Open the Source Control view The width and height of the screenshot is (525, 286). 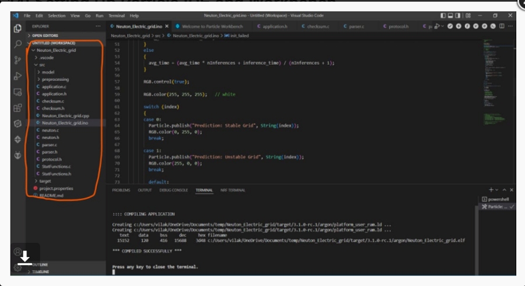coord(17,60)
